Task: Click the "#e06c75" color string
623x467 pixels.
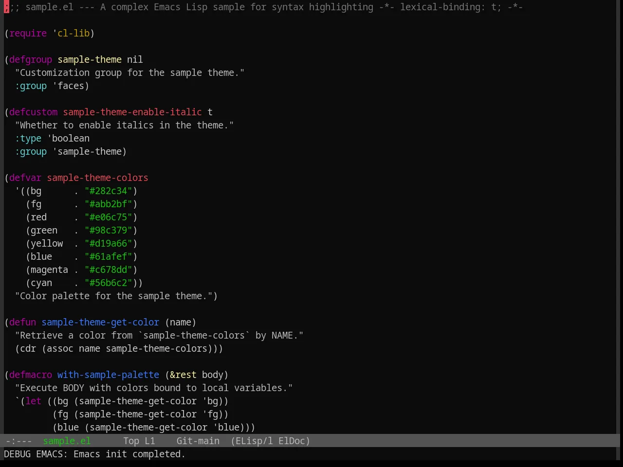Action: pyautogui.click(x=108, y=217)
